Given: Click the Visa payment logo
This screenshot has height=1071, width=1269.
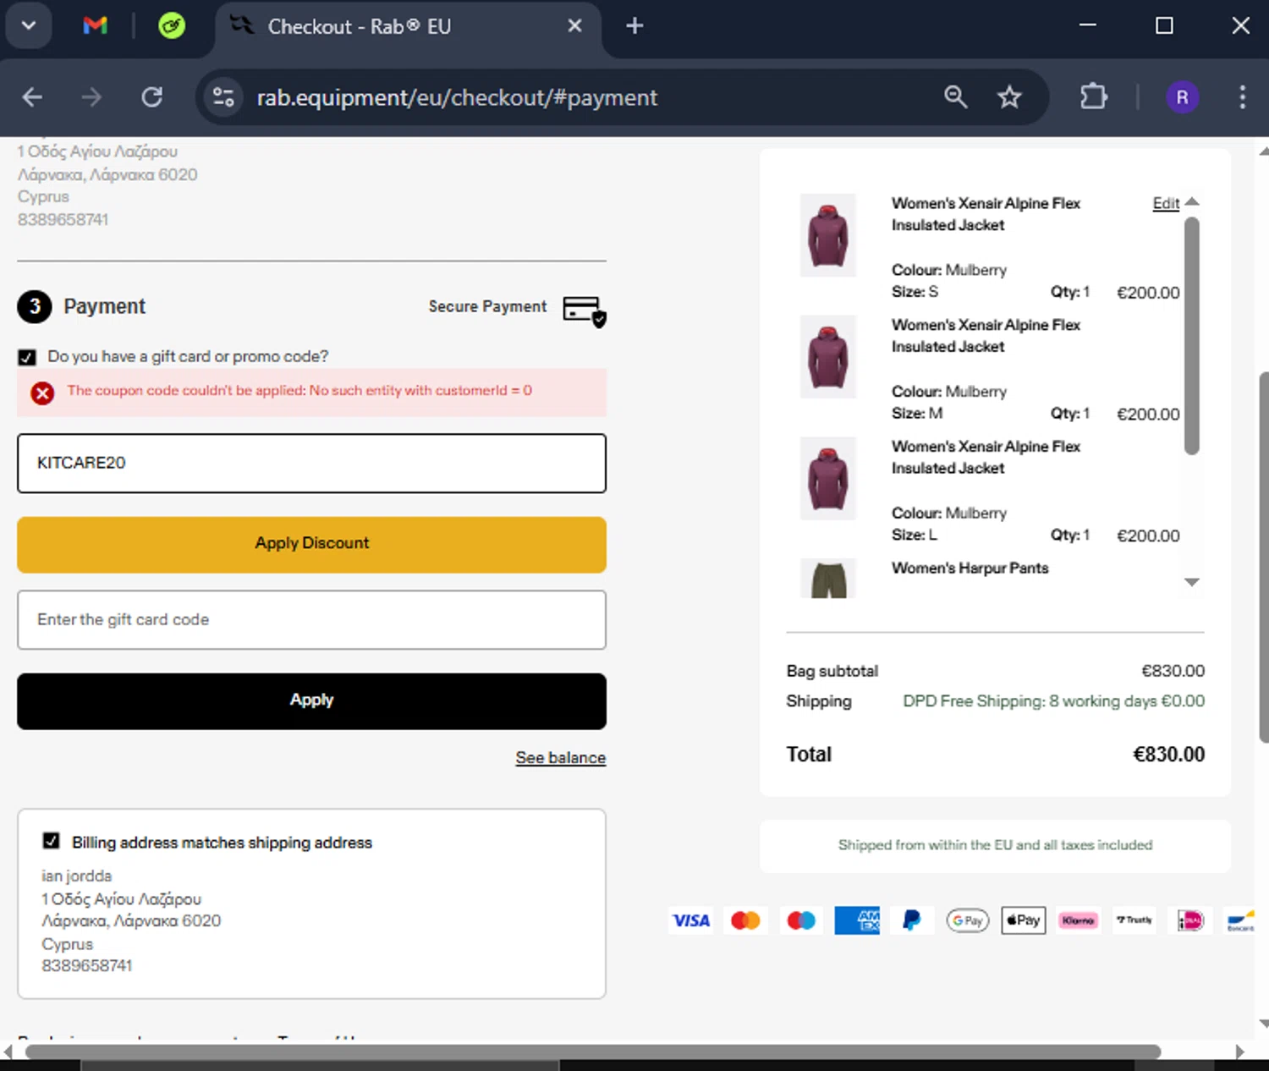Looking at the screenshot, I should 690,920.
